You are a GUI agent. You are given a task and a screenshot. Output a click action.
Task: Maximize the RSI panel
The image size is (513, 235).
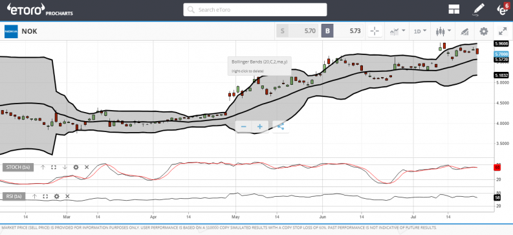(x=45, y=196)
